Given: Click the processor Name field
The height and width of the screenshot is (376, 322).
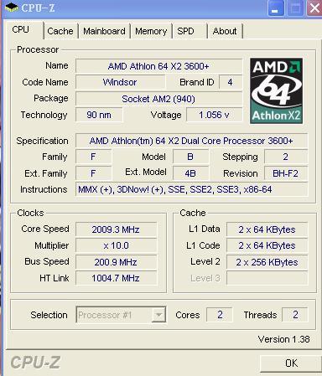Looking at the screenshot, I should pos(158,66).
